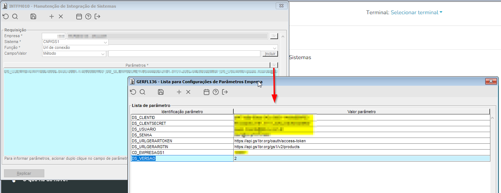The width and height of the screenshot is (501, 193).
Task: Open calendar icon in INTFM010 toolbar
Action: [x=79, y=16]
